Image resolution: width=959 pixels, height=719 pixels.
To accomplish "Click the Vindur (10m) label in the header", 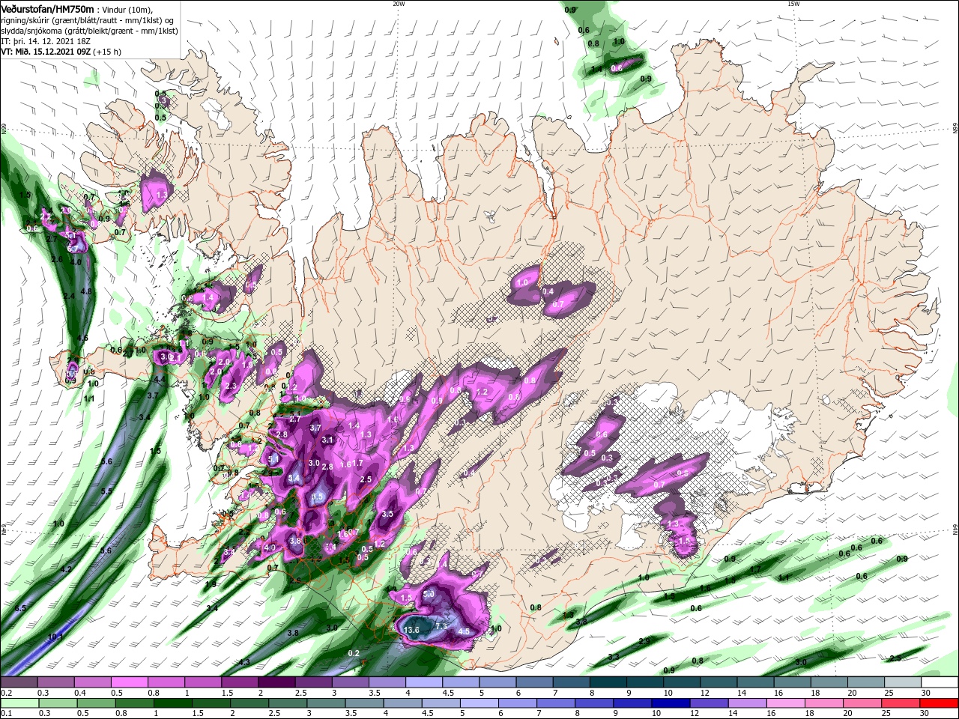I will pyautogui.click(x=127, y=9).
